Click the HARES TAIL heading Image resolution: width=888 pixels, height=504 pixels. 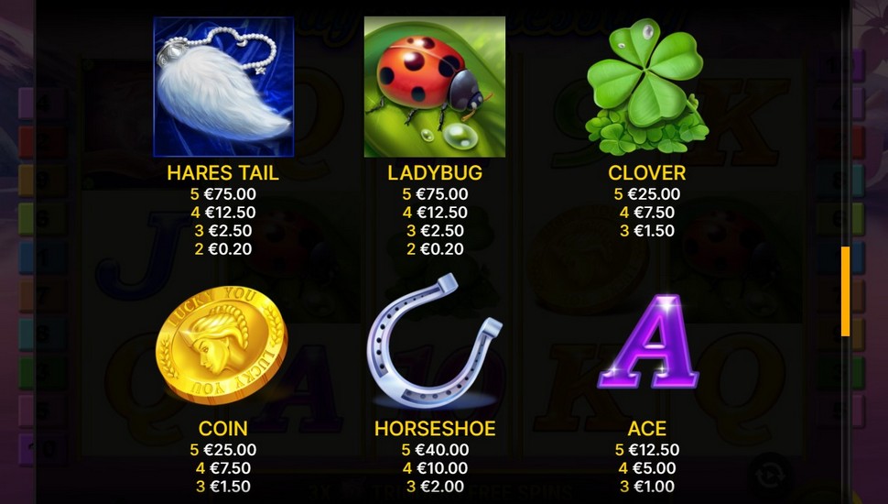[223, 172]
